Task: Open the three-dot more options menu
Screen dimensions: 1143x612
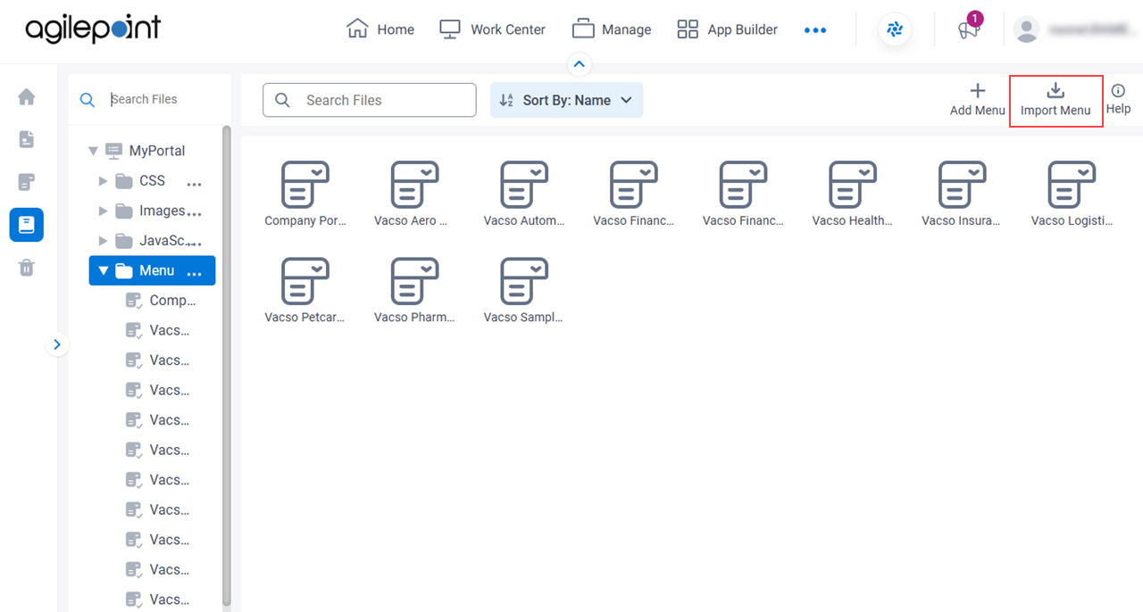Action: pyautogui.click(x=815, y=29)
